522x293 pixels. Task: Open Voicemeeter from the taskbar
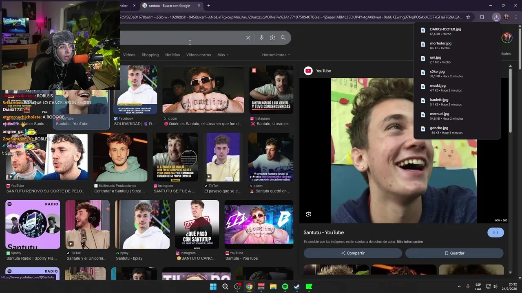click(261, 286)
